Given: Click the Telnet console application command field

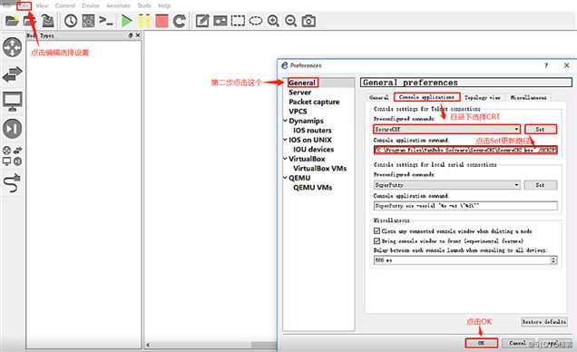Looking at the screenshot, I should (x=465, y=150).
